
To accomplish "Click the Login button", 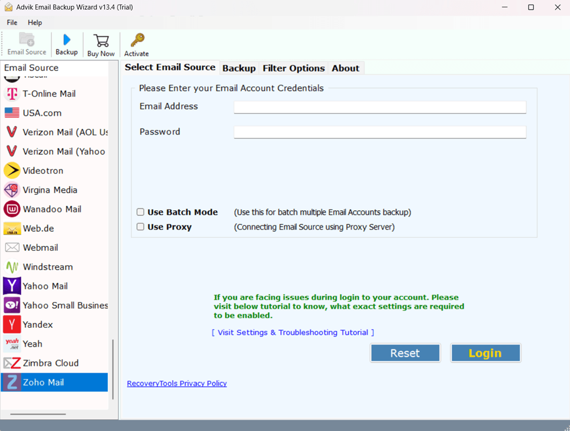I will point(485,353).
